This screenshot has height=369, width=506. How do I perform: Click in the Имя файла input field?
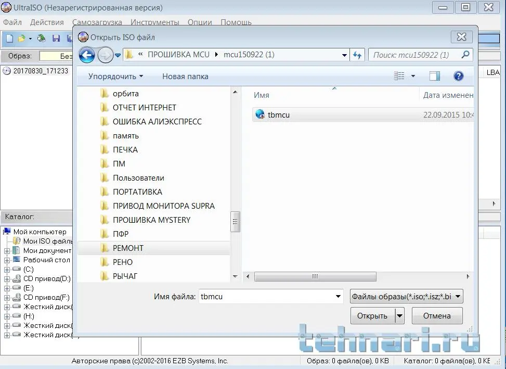click(267, 296)
